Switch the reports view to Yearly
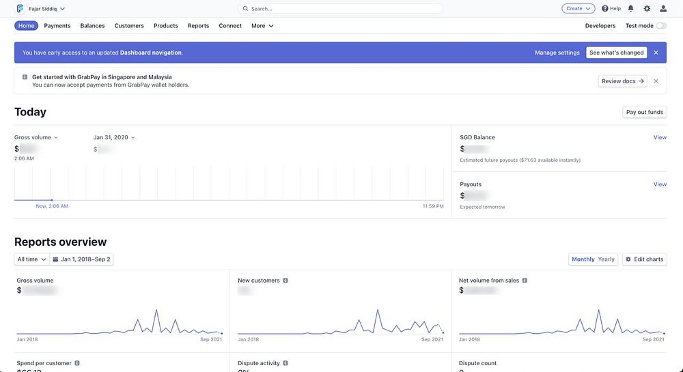683x372 pixels. click(607, 259)
